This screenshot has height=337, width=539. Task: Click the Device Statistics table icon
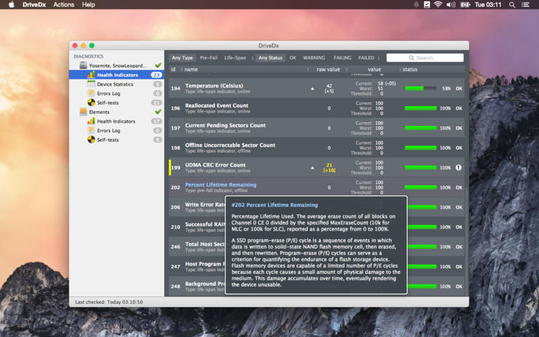click(92, 84)
